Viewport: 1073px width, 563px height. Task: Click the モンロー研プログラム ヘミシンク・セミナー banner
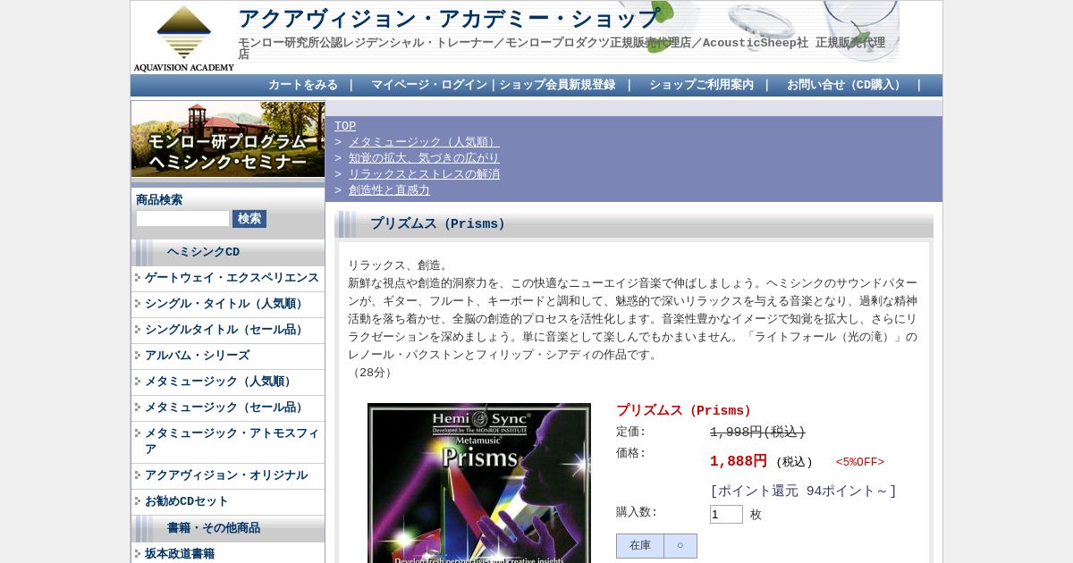pyautogui.click(x=228, y=139)
